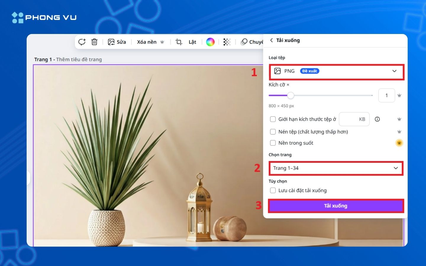
Task: Click the KB file size input field
Action: click(354, 119)
